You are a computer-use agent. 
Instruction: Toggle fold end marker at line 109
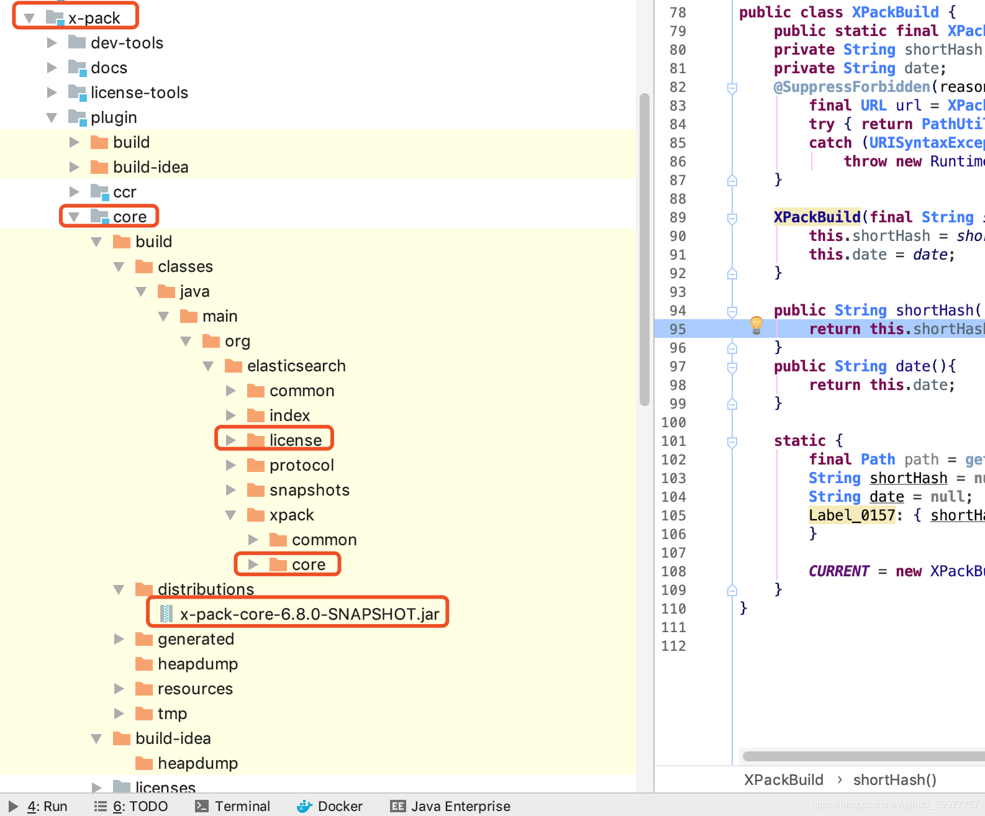click(732, 590)
